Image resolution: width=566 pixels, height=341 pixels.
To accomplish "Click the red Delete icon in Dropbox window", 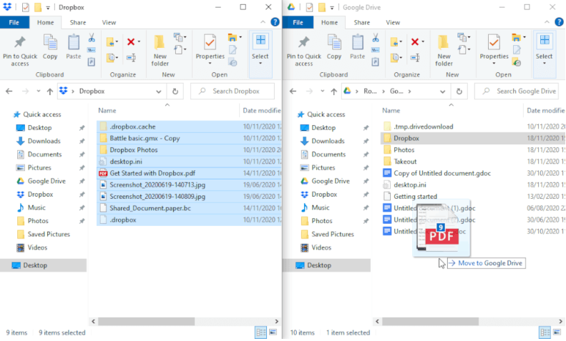I will coord(131,42).
